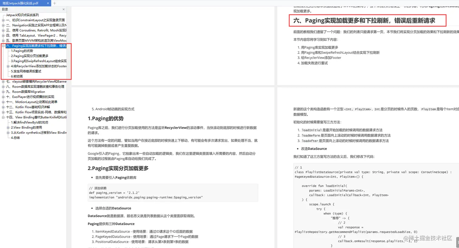Open outline entry 八、Room数据库实现增删改查和事务处理
This screenshot has width=459, height=248.
coord(35,87)
